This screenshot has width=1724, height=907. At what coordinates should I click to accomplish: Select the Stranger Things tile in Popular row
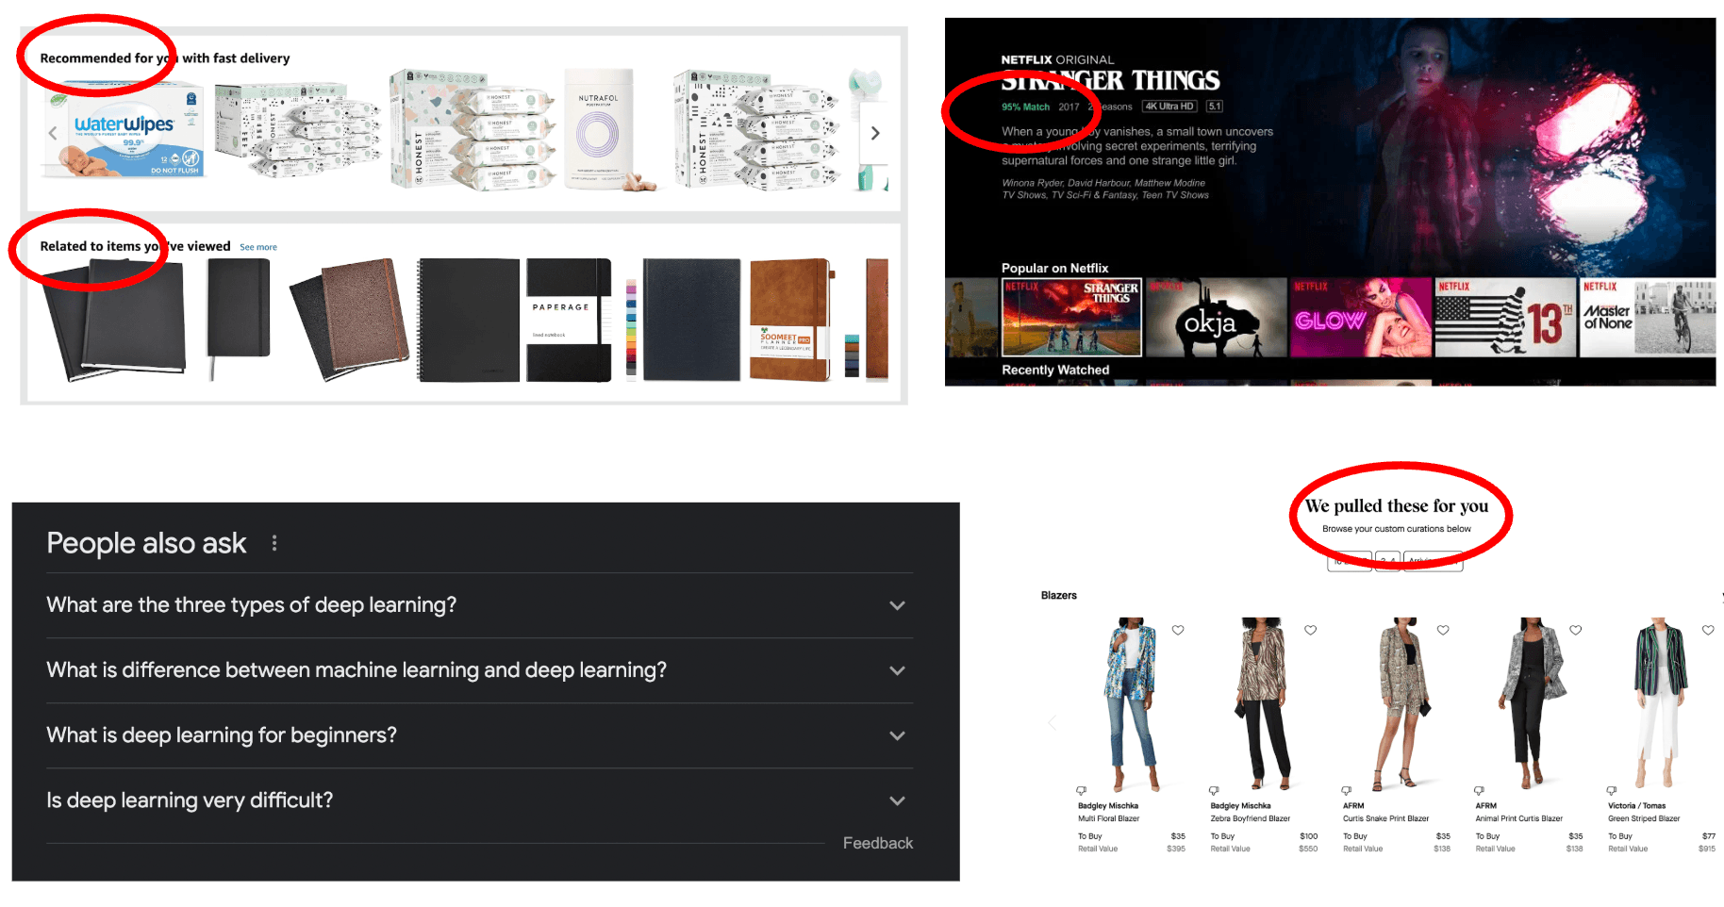(x=1071, y=317)
